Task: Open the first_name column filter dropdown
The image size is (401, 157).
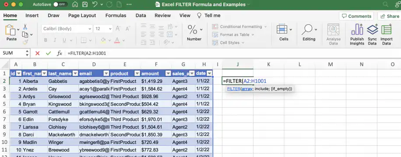Action: (x=44, y=73)
